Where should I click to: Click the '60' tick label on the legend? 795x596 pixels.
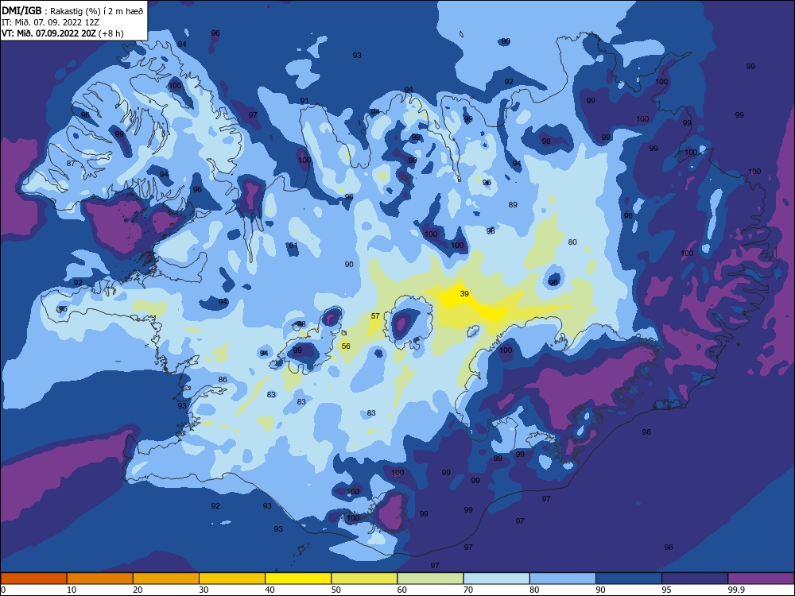[402, 590]
